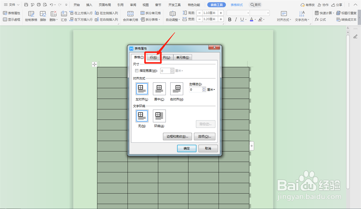Open the 拆分表格 dropdown

click(x=151, y=19)
